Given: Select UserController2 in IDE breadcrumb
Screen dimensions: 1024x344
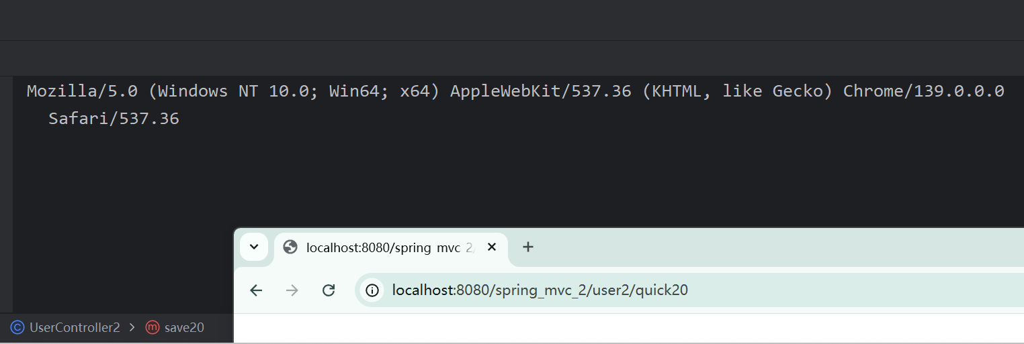Looking at the screenshot, I should coord(75,328).
